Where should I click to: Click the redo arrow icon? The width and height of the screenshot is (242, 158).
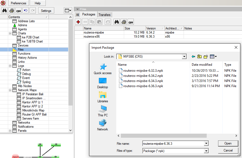click(x=33, y=11)
